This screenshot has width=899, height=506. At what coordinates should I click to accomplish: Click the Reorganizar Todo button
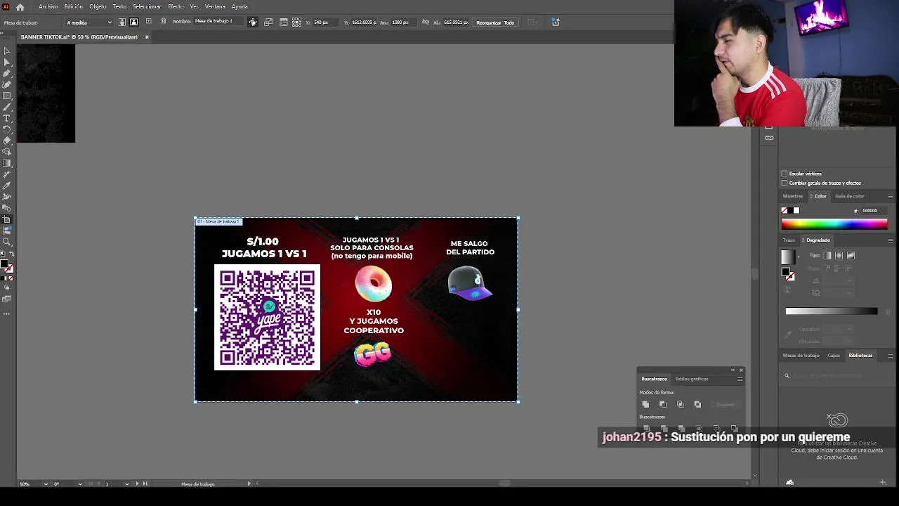[495, 22]
